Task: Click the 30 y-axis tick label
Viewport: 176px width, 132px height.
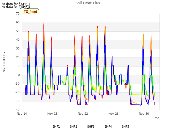Action: (x=18, y=48)
